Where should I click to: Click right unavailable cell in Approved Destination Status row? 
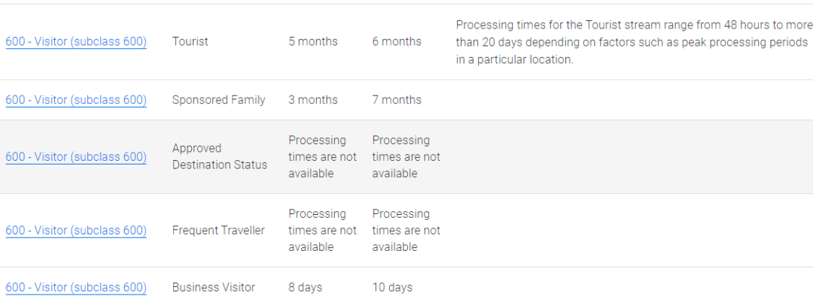(x=406, y=157)
